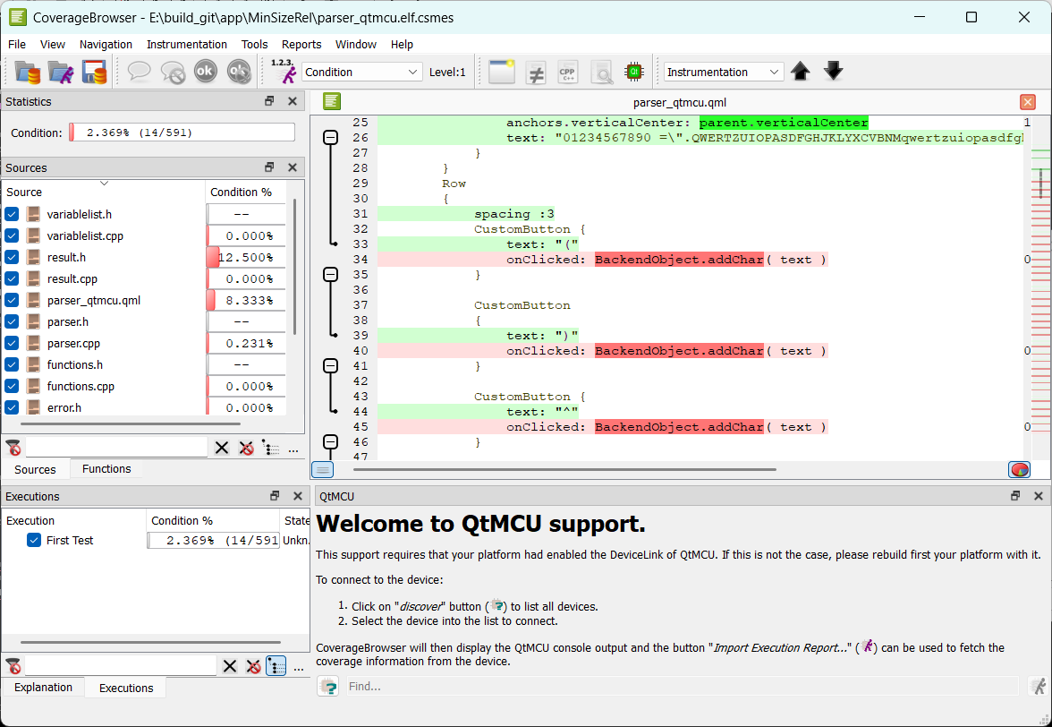
Task: Open the Condition coverage method dropdown
Action: coord(361,72)
